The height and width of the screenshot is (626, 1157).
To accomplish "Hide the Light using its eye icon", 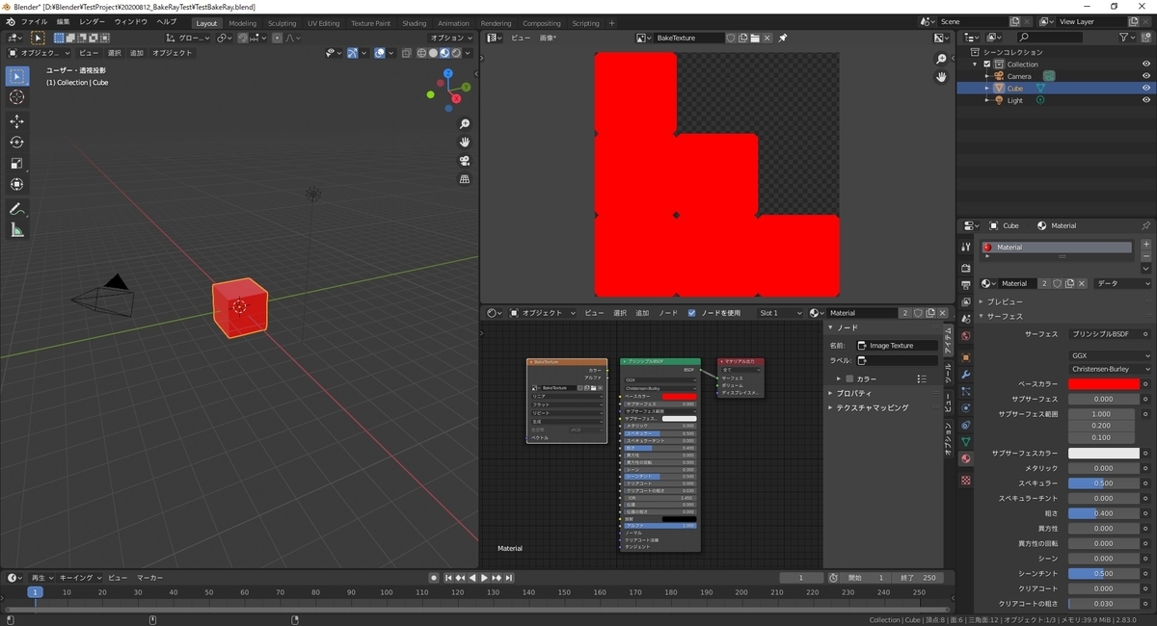I will pyautogui.click(x=1146, y=100).
